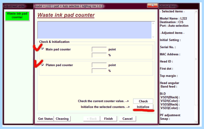This screenshot has width=204, height=129.
Task: Click the Cancel button
Action: (x=128, y=118)
